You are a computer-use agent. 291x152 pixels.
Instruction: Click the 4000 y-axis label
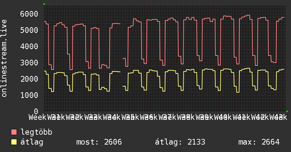[x=29, y=46]
